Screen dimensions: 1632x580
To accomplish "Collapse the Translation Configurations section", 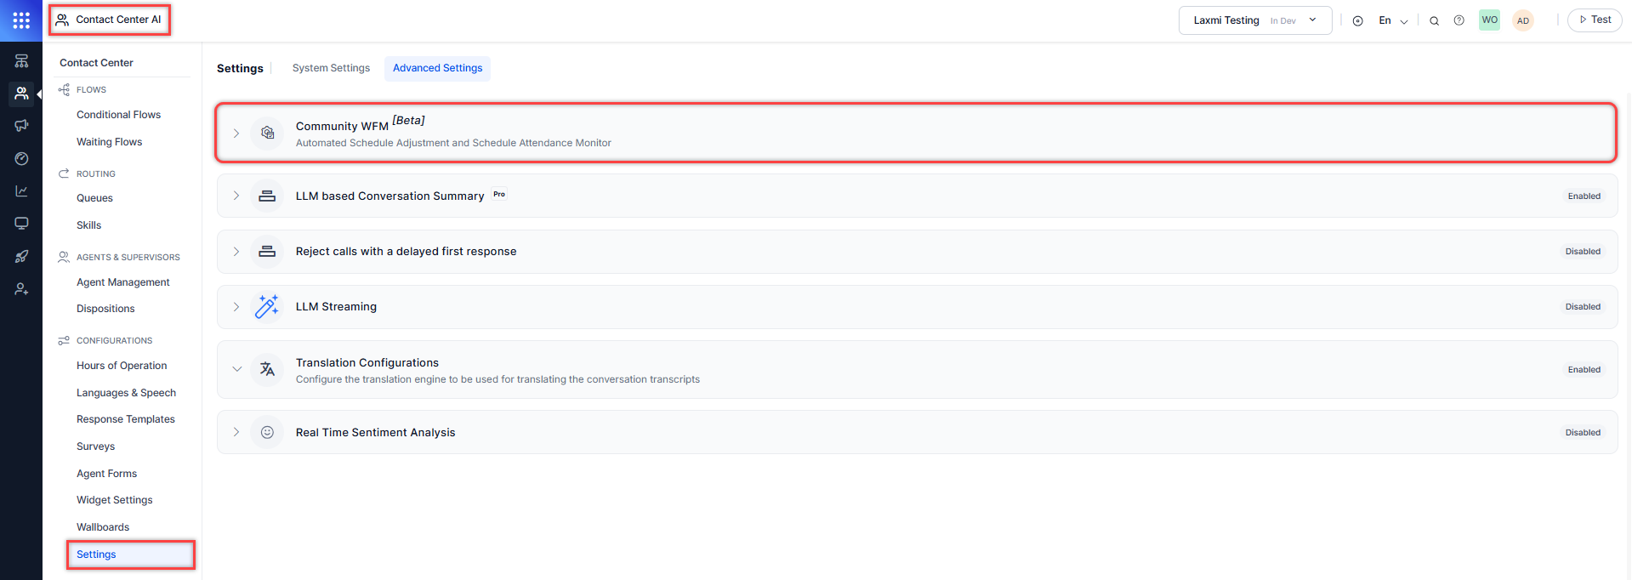I will 236,369.
